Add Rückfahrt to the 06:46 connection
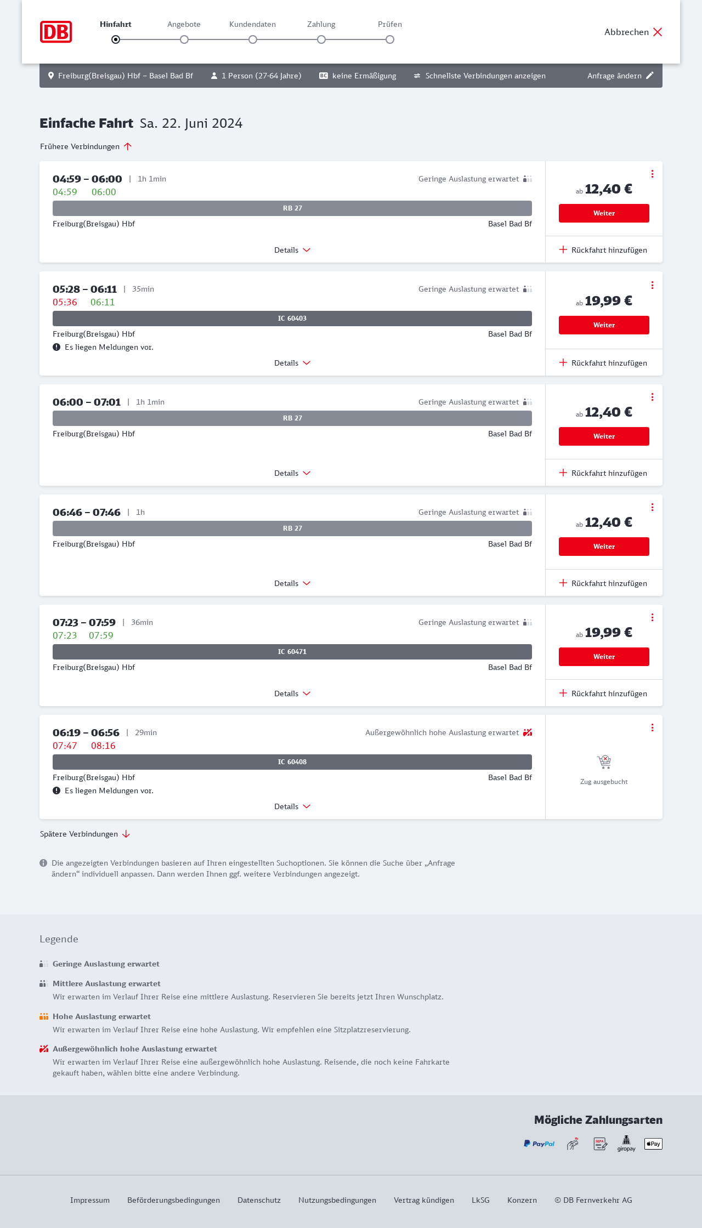Viewport: 702px width, 1228px height. [603, 583]
